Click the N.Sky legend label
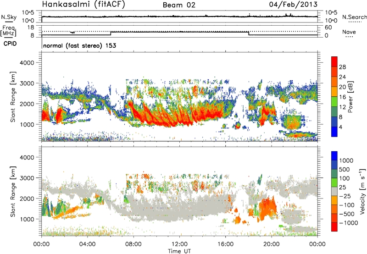The image size is (367, 254). [x=9, y=17]
